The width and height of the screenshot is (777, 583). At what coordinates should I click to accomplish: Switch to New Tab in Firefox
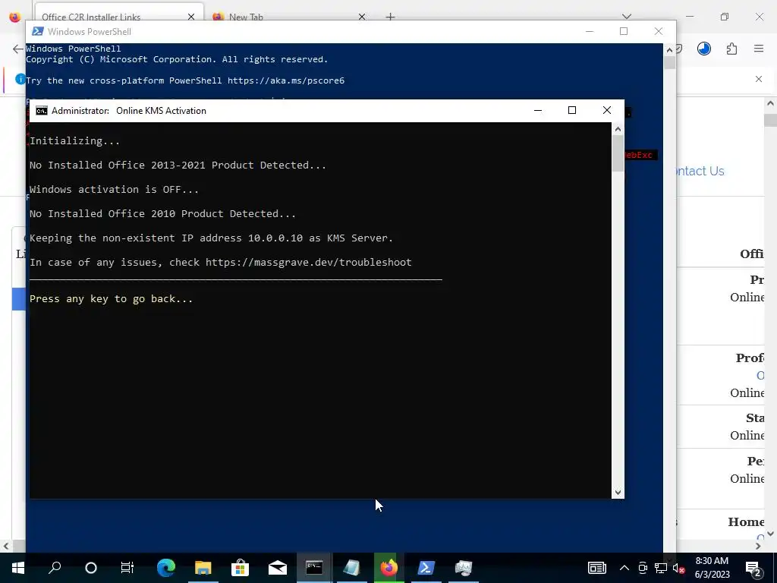pos(246,17)
